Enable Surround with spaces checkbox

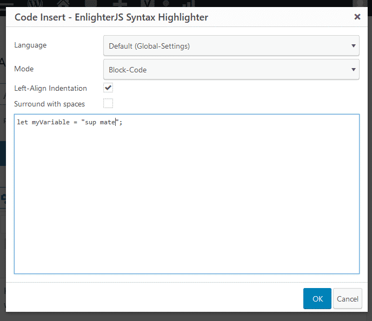coord(108,103)
